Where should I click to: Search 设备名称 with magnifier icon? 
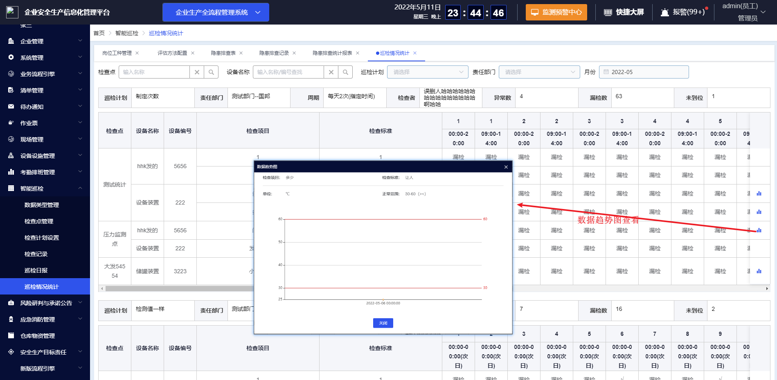click(x=345, y=72)
